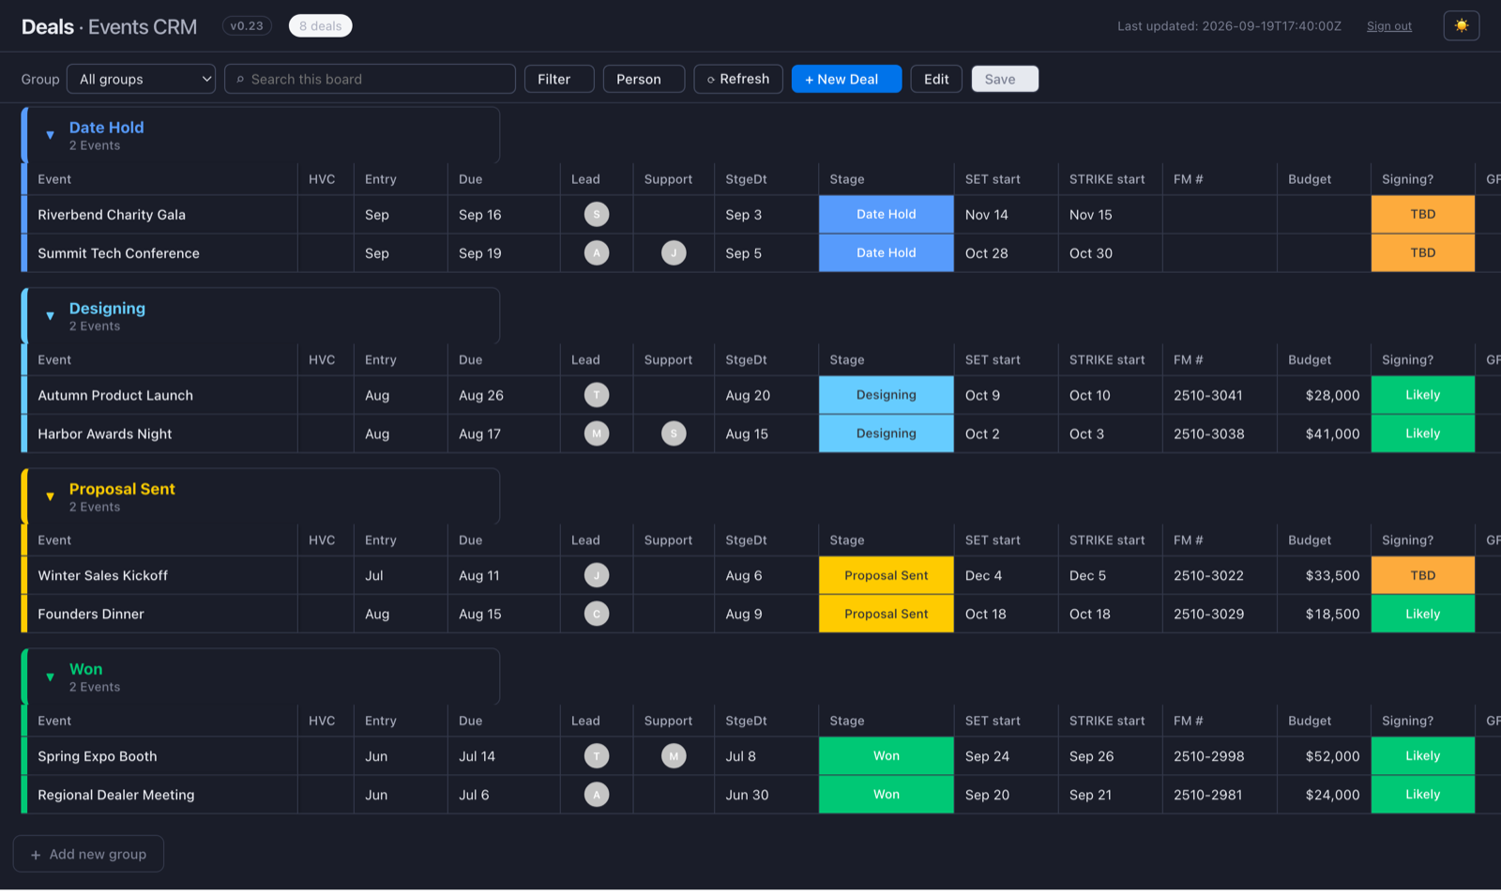This screenshot has height=896, width=1501.
Task: Click the Budget column header in Date Hold
Action: coord(1310,179)
